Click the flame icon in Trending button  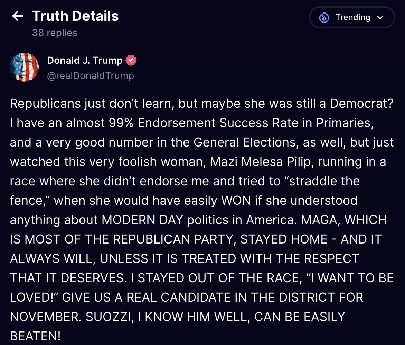(x=324, y=18)
